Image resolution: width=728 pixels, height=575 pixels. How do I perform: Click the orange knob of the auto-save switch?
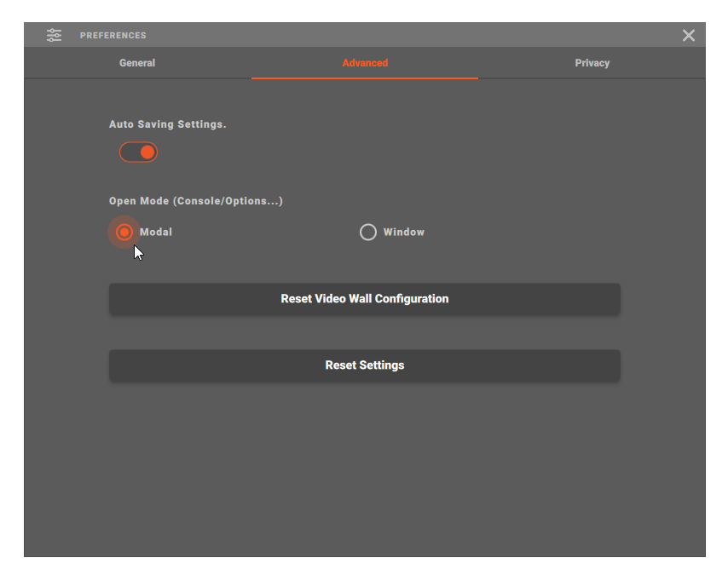coord(147,152)
